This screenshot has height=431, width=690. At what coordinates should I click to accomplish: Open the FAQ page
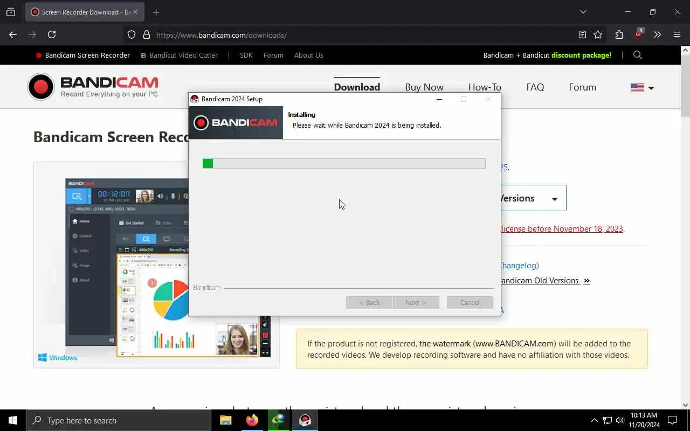point(535,87)
